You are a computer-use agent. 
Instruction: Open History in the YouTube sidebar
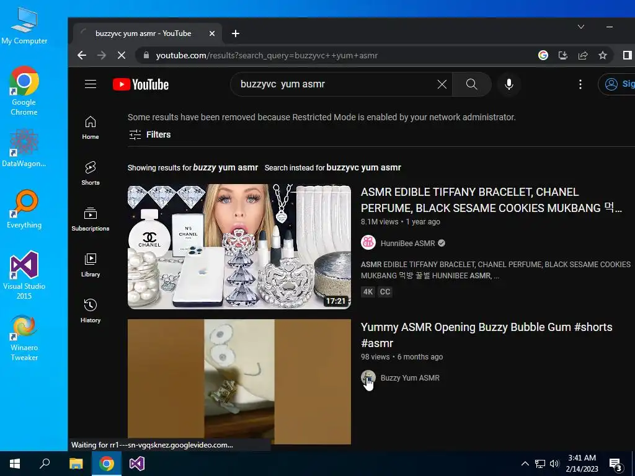click(91, 311)
